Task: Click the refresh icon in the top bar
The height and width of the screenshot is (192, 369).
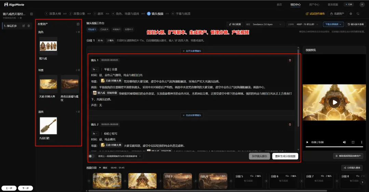Action: pyautogui.click(x=358, y=14)
